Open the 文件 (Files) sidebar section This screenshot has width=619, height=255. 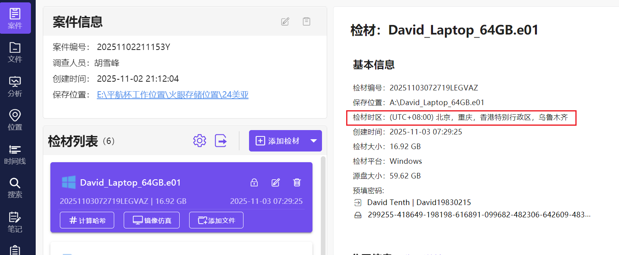[15, 52]
